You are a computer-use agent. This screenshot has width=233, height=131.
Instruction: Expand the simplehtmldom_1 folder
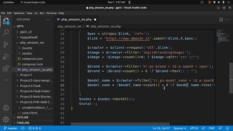click(19, 107)
